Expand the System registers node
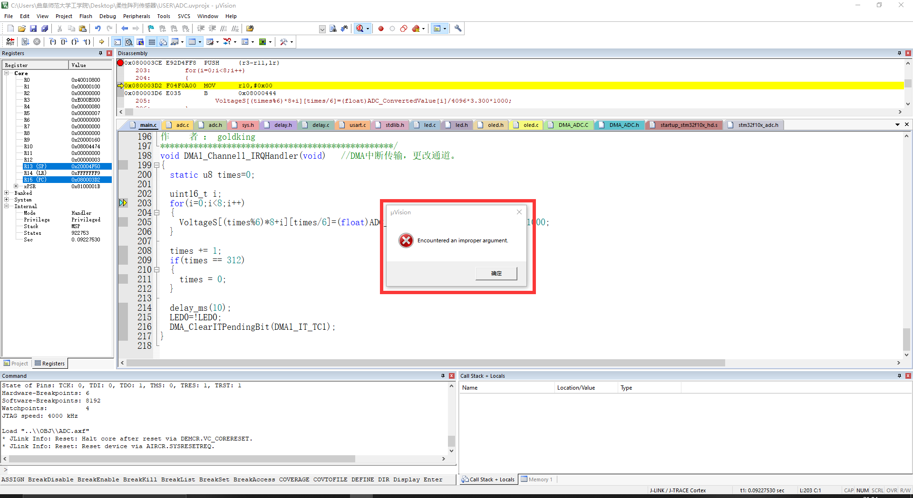The image size is (913, 498). click(7, 200)
